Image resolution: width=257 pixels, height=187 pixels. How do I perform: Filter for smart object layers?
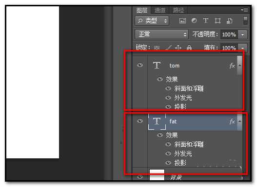(x=230, y=21)
